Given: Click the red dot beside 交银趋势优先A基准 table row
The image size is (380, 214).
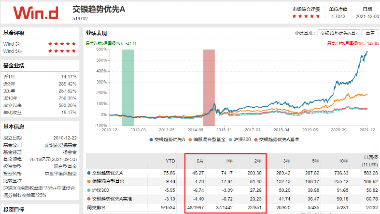Looking at the screenshot, I should 88,198.
